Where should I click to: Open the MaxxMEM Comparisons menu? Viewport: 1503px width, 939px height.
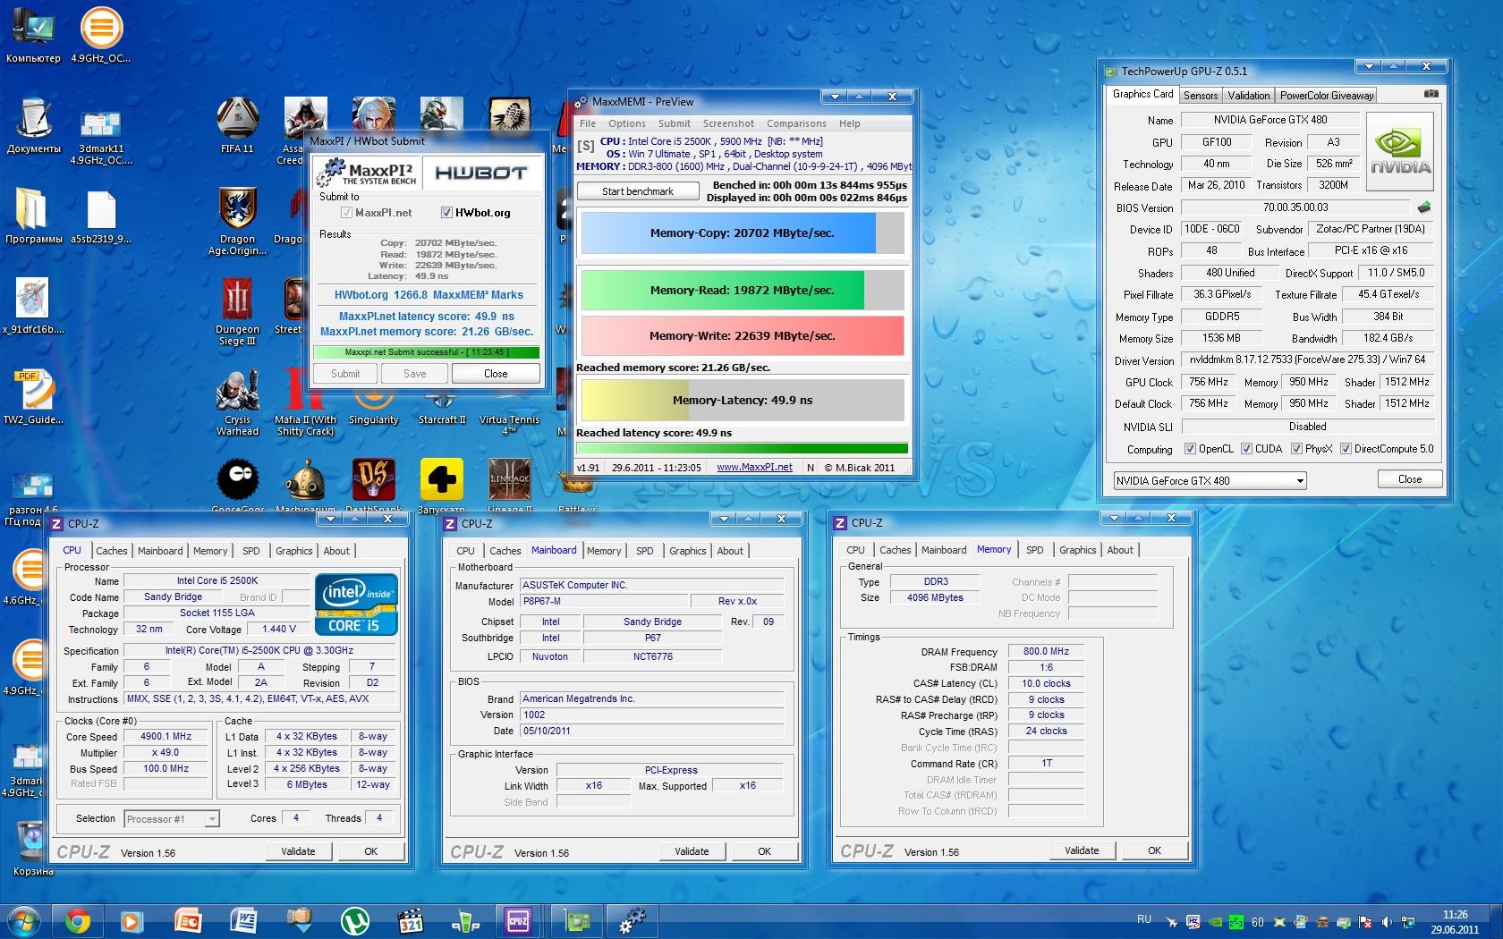tap(796, 123)
